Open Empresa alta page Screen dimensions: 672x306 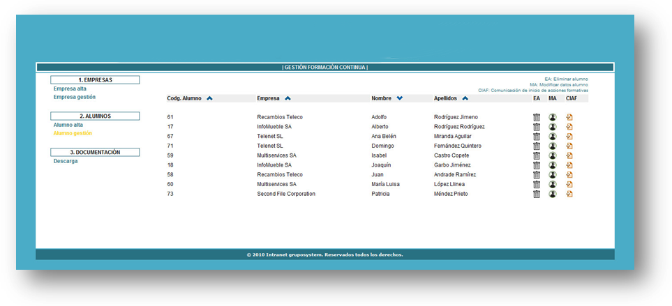coord(70,89)
